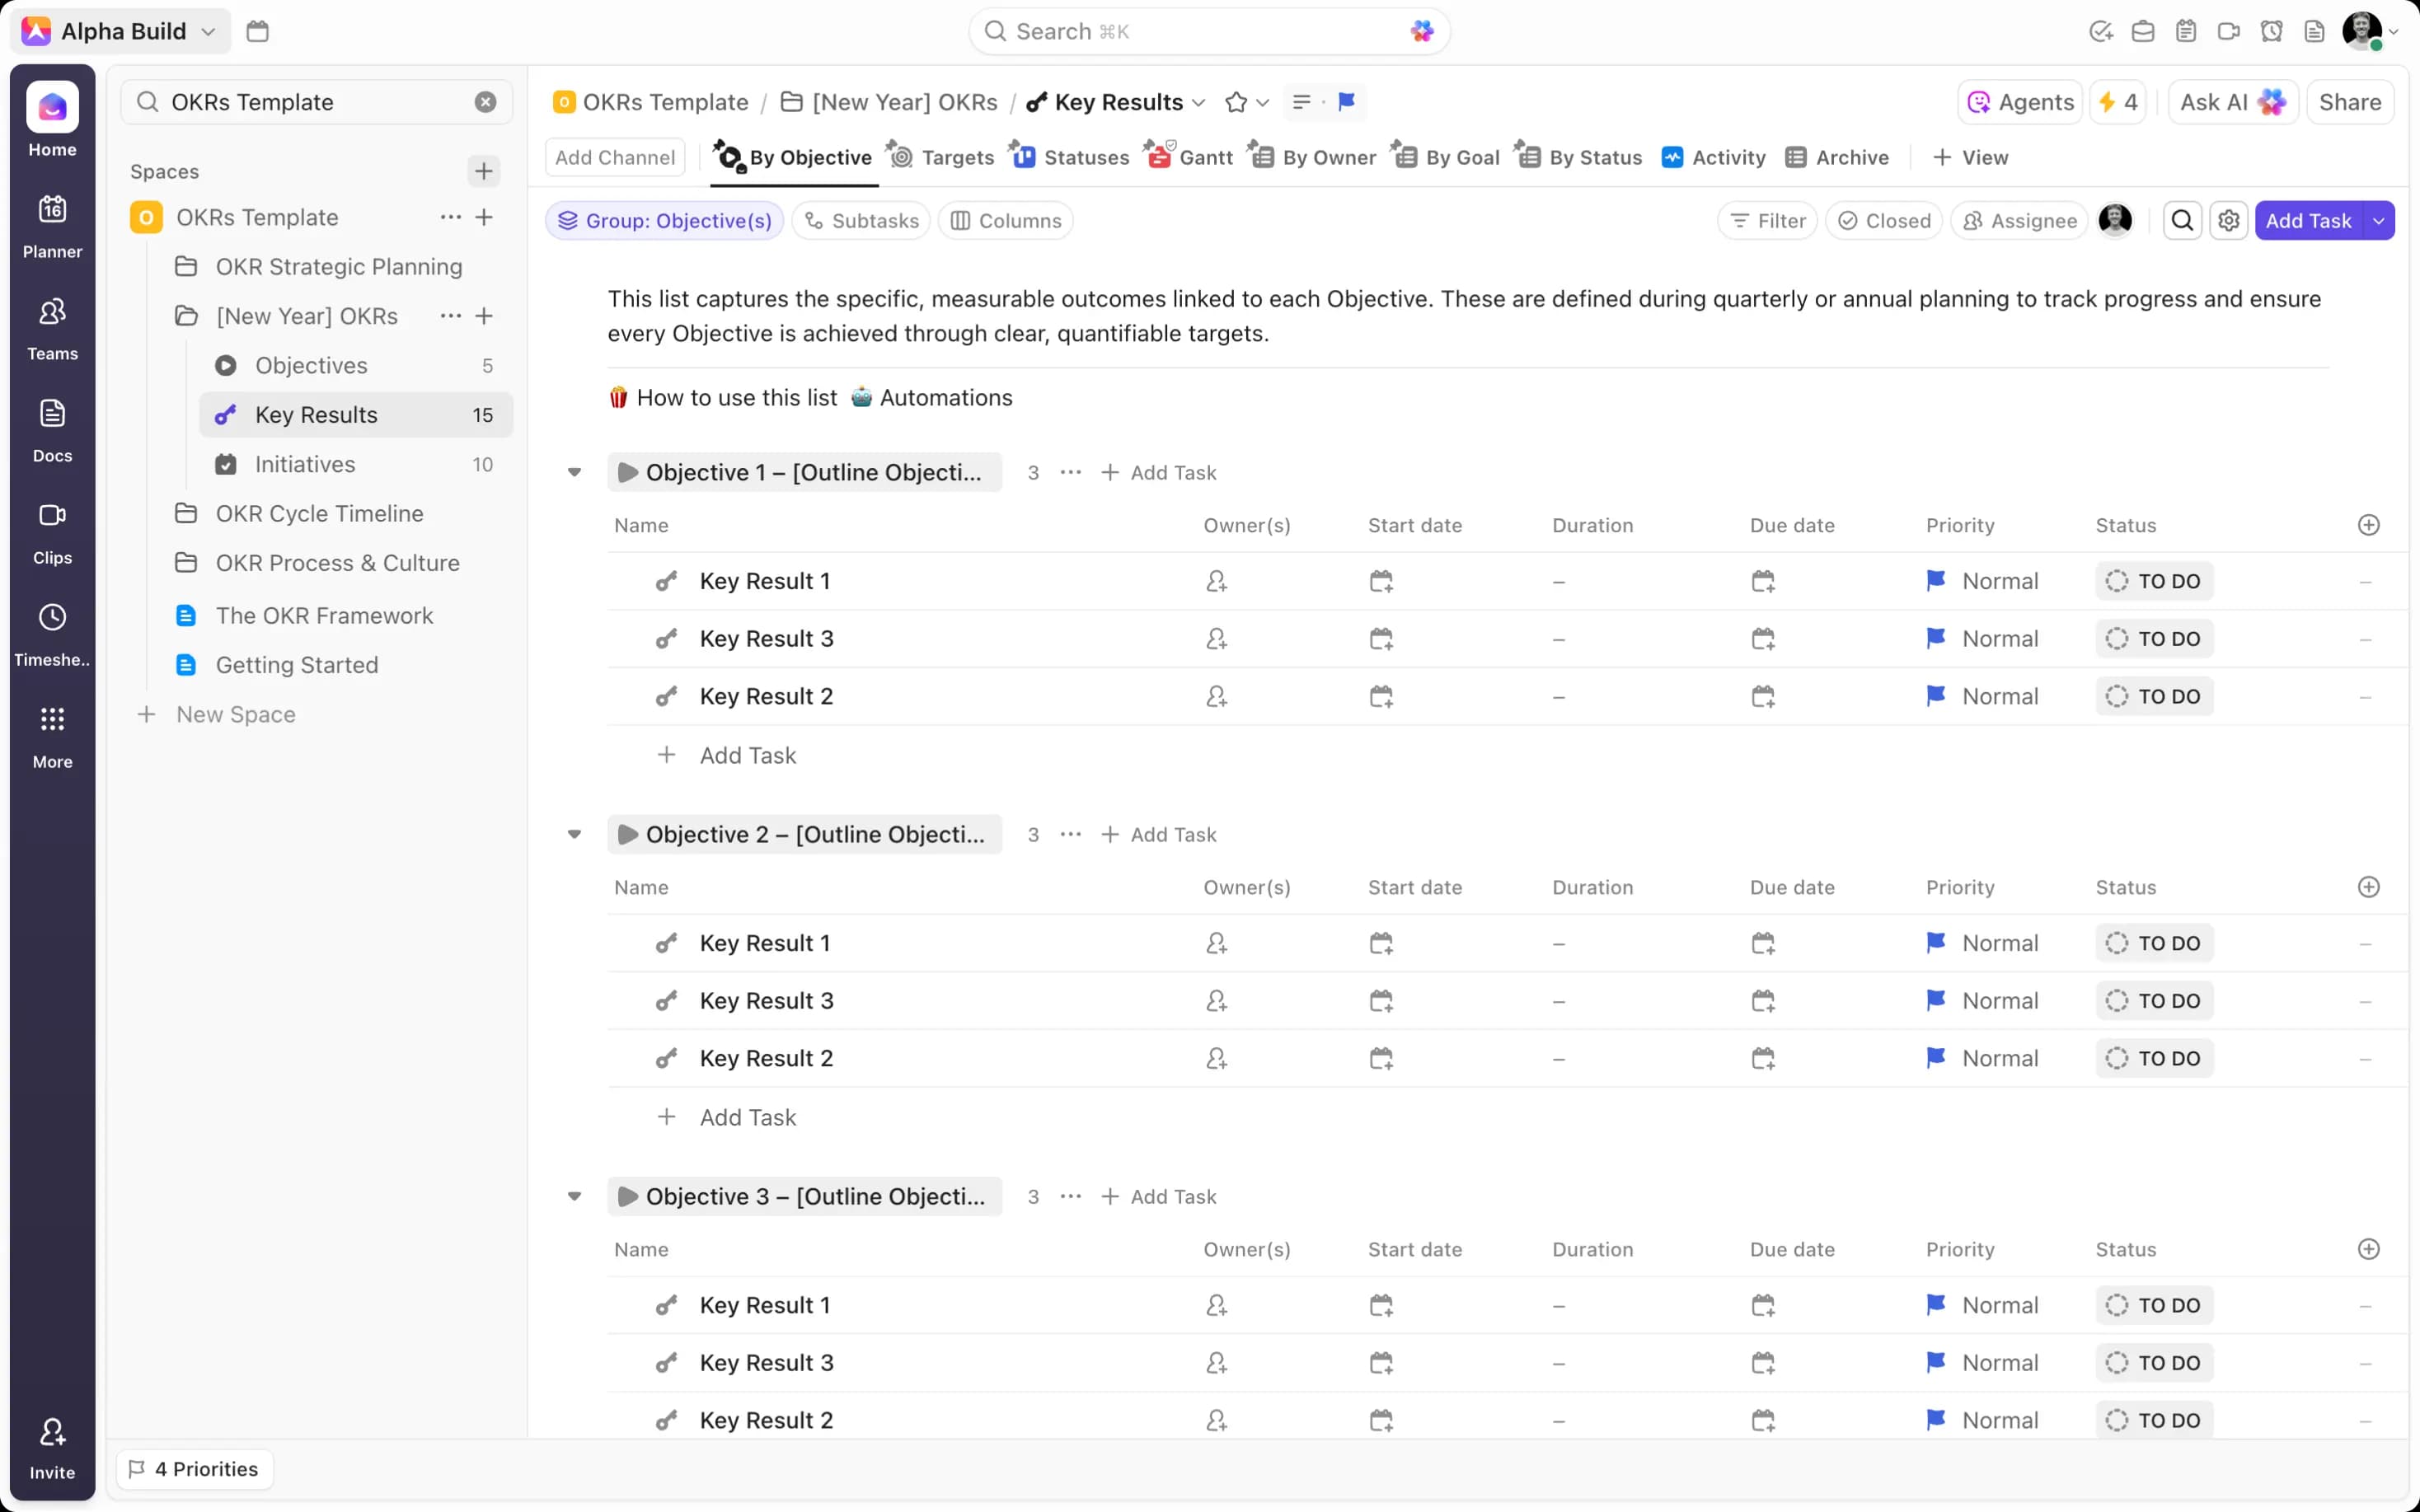Image resolution: width=2420 pixels, height=1512 pixels.
Task: Click the search magnifier beside Assignee filter
Action: tap(2182, 221)
